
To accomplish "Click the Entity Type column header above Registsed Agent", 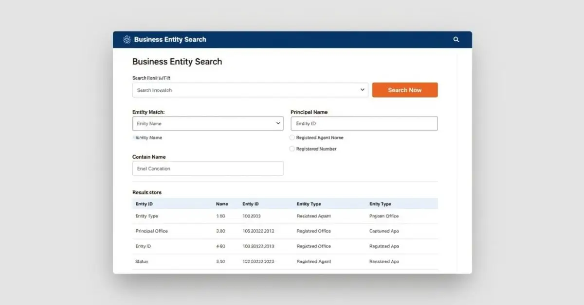I will pyautogui.click(x=309, y=204).
